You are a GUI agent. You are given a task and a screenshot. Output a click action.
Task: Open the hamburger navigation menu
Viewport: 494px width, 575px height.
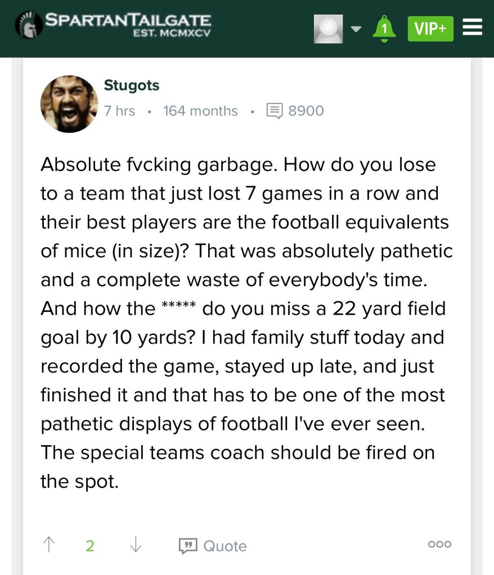coord(473,28)
